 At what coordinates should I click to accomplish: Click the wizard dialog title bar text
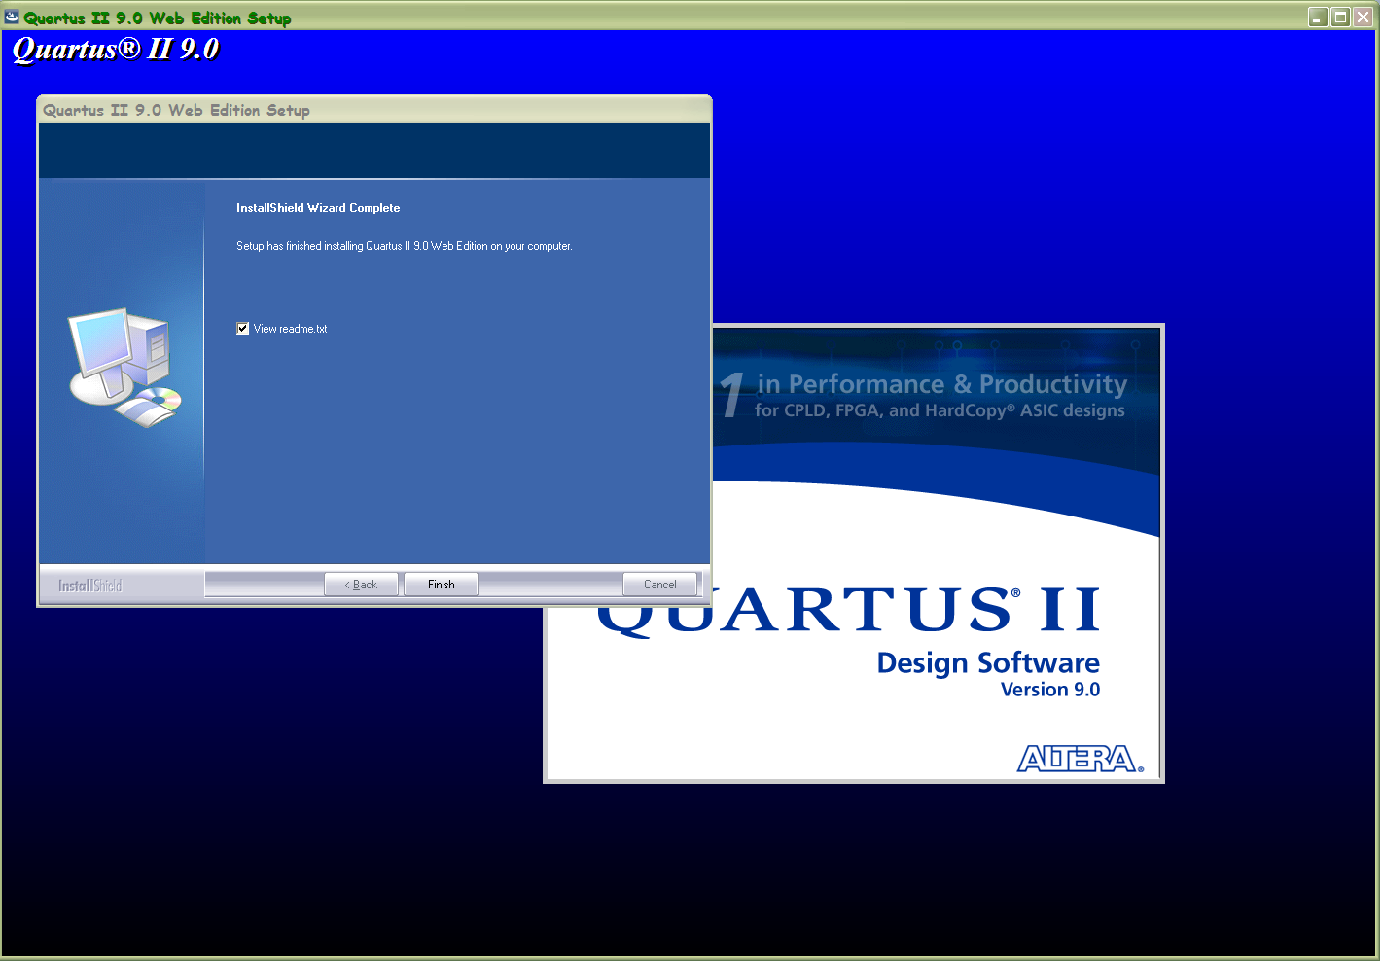click(176, 111)
